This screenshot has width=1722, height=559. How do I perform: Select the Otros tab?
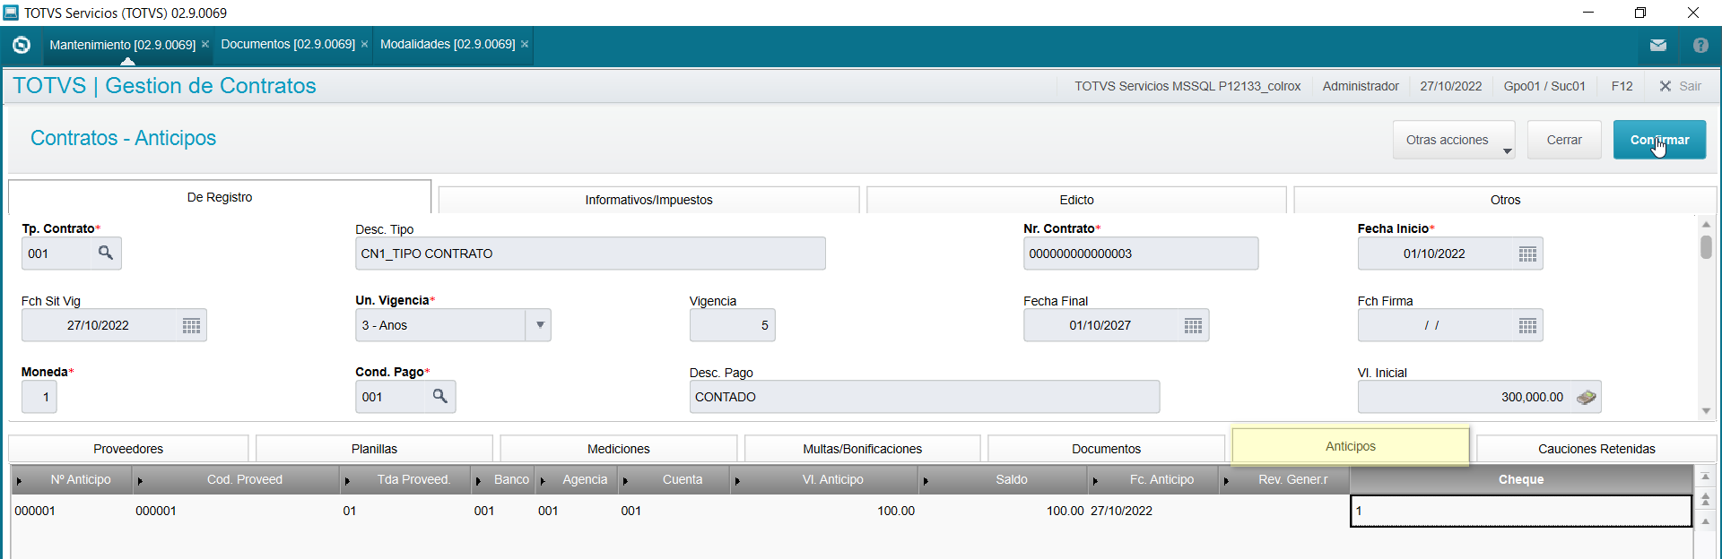[x=1505, y=200]
